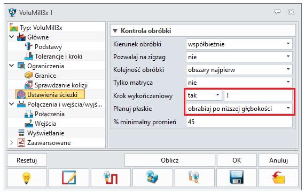Click the red toolpath pattern icon button
The image size is (305, 194).
coord(111,177)
